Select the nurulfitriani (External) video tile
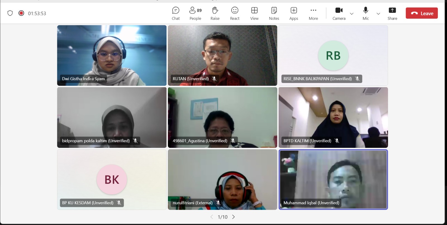This screenshot has width=447, height=225. (x=222, y=179)
